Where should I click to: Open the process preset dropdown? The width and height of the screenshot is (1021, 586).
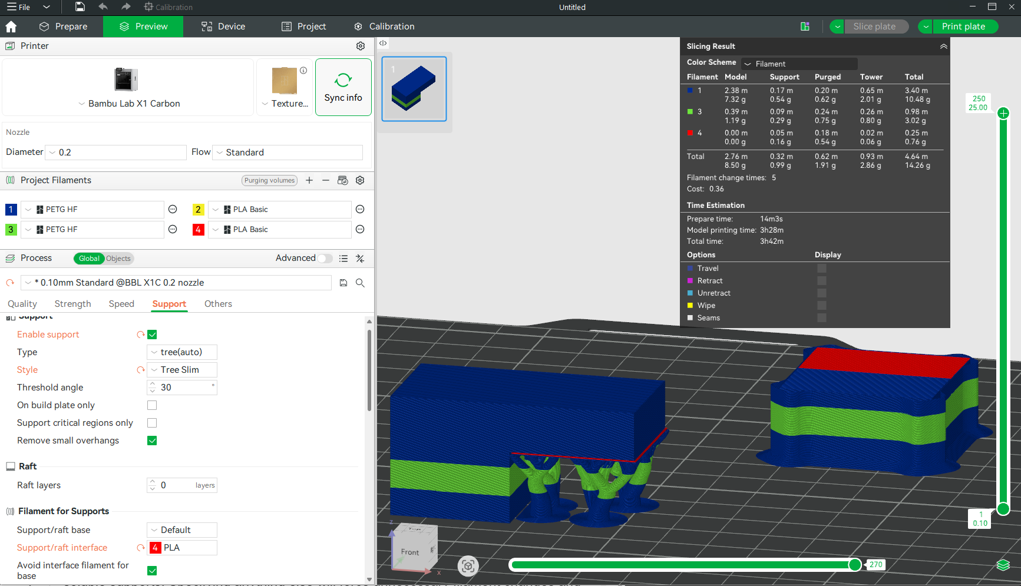pyautogui.click(x=176, y=283)
